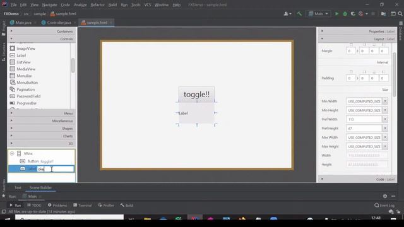
Task: Expand the Code : Label inspector section
Action: (x=357, y=179)
